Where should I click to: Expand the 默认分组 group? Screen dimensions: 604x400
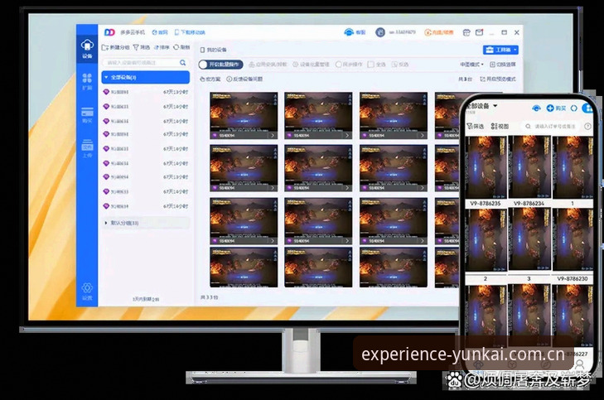click(x=147, y=223)
